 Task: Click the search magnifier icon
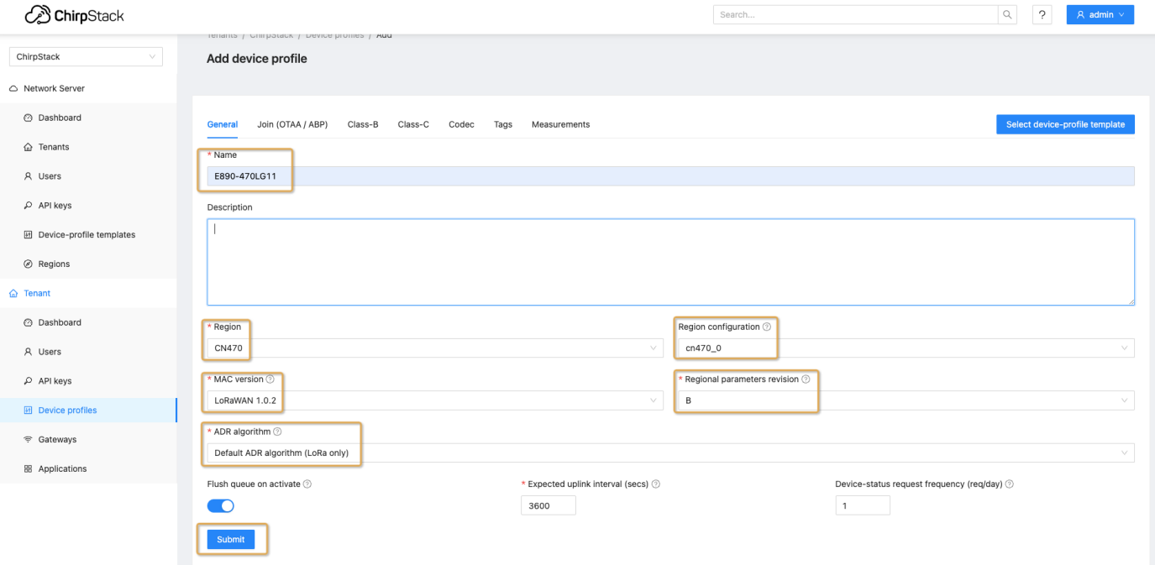pyautogui.click(x=1006, y=14)
